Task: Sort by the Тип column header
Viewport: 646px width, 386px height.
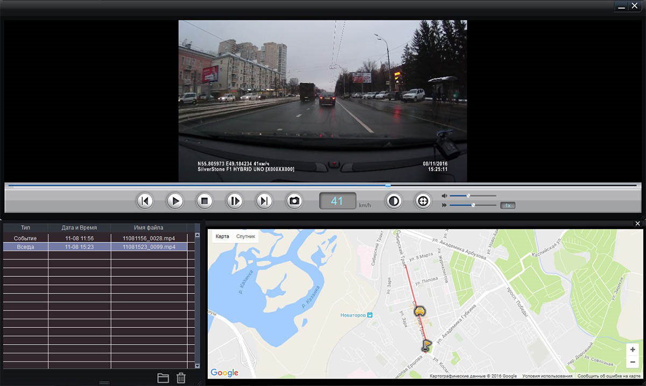Action: 25,228
